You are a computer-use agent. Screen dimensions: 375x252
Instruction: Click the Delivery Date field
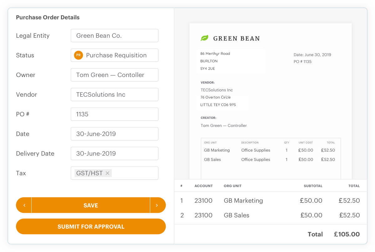click(114, 153)
